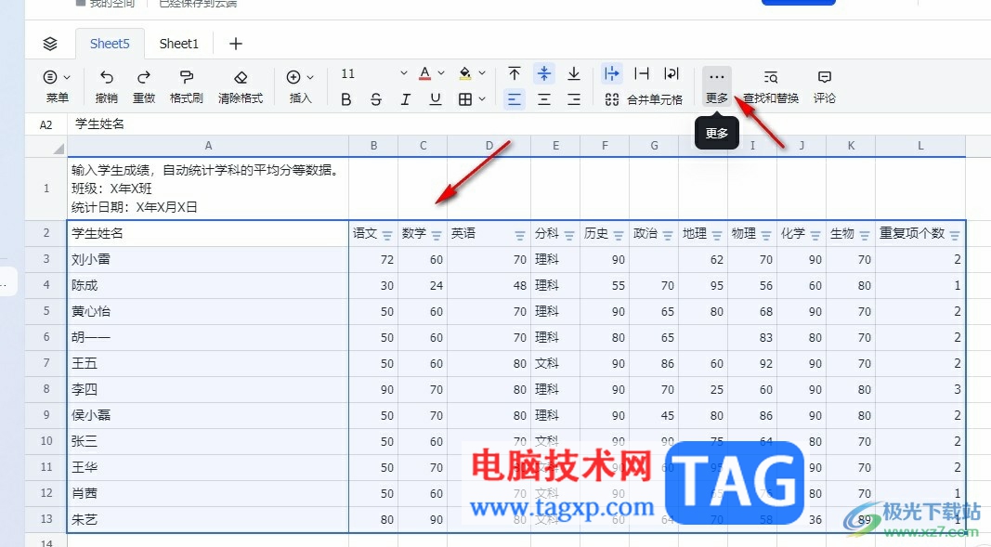This screenshot has height=547, width=991.
Task: Align cell content to bottom
Action: 574,74
